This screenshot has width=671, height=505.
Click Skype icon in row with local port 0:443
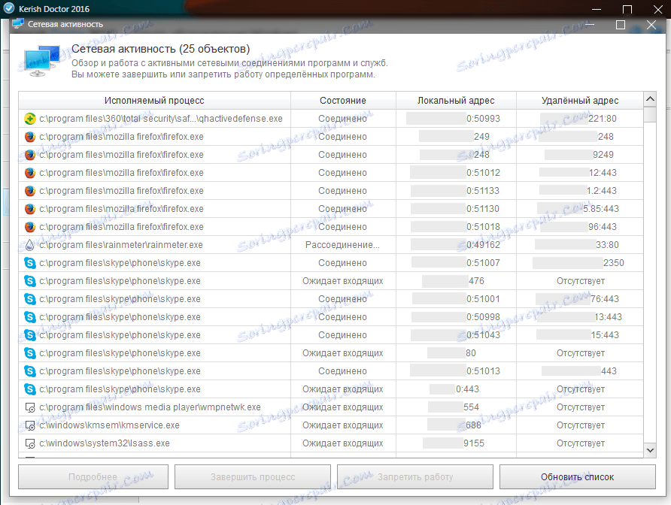point(30,389)
